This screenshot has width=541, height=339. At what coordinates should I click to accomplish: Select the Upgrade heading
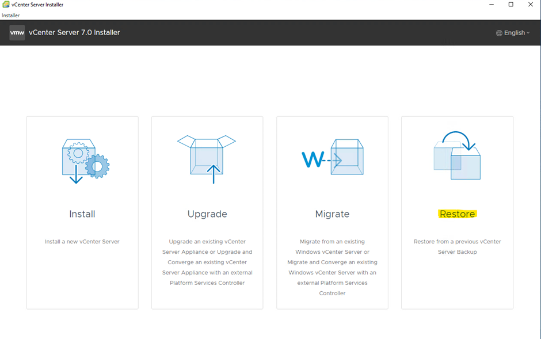pyautogui.click(x=207, y=214)
